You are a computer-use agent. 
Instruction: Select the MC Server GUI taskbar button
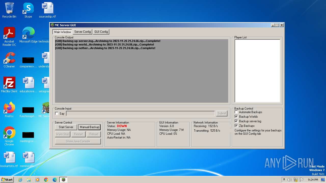coord(63,180)
